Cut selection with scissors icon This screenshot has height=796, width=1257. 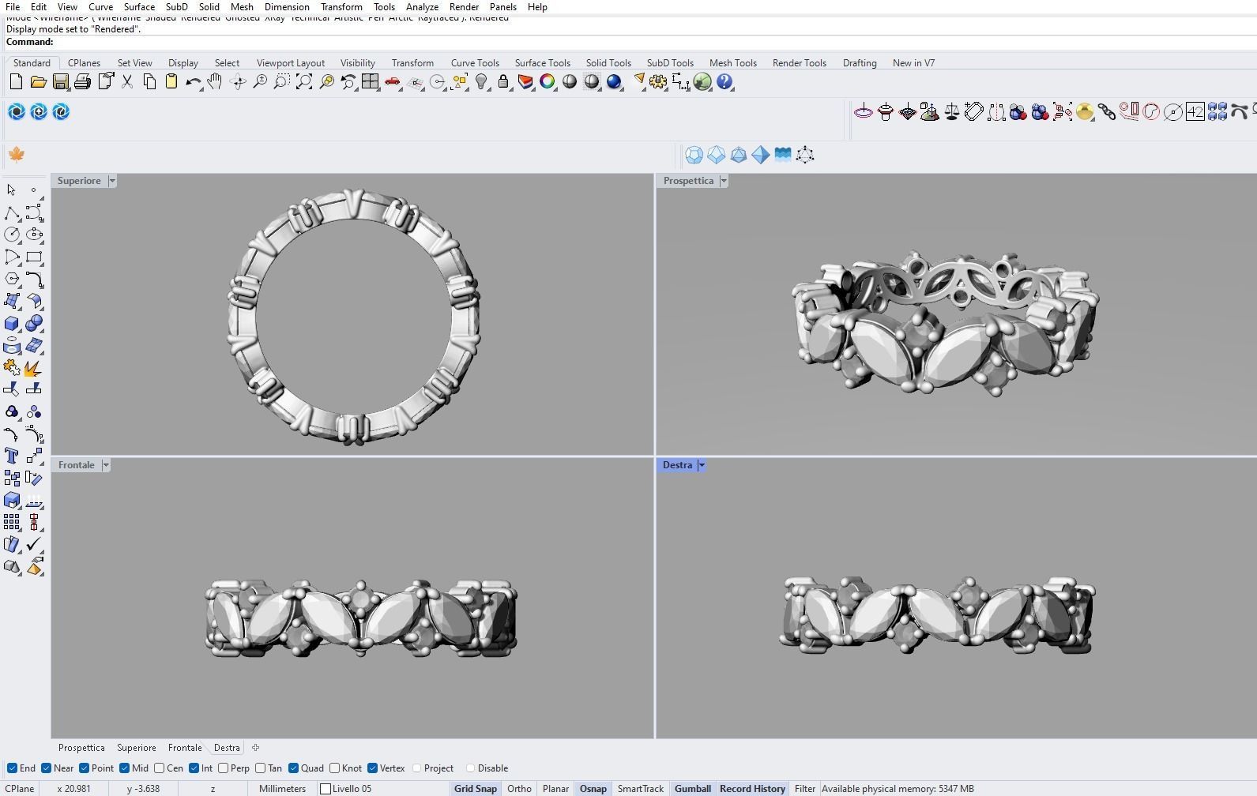pos(127,82)
